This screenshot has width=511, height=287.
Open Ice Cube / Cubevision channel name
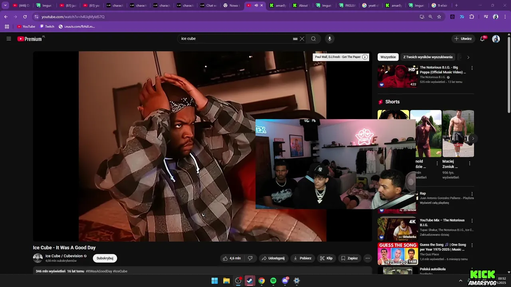(64, 256)
